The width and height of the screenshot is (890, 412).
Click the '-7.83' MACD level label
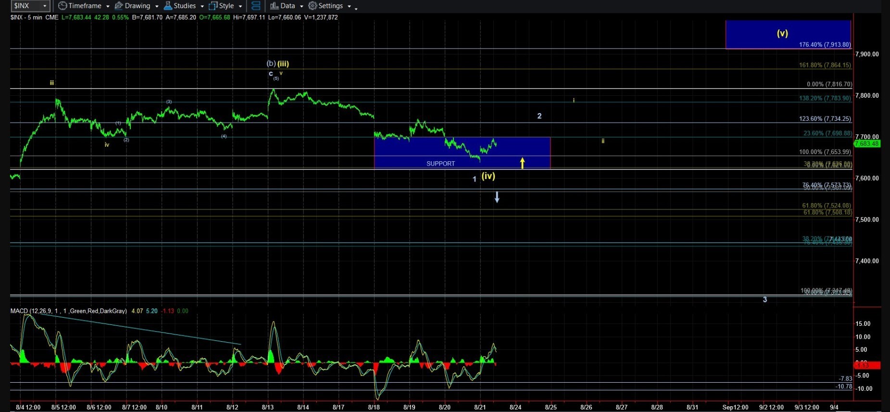(845, 379)
